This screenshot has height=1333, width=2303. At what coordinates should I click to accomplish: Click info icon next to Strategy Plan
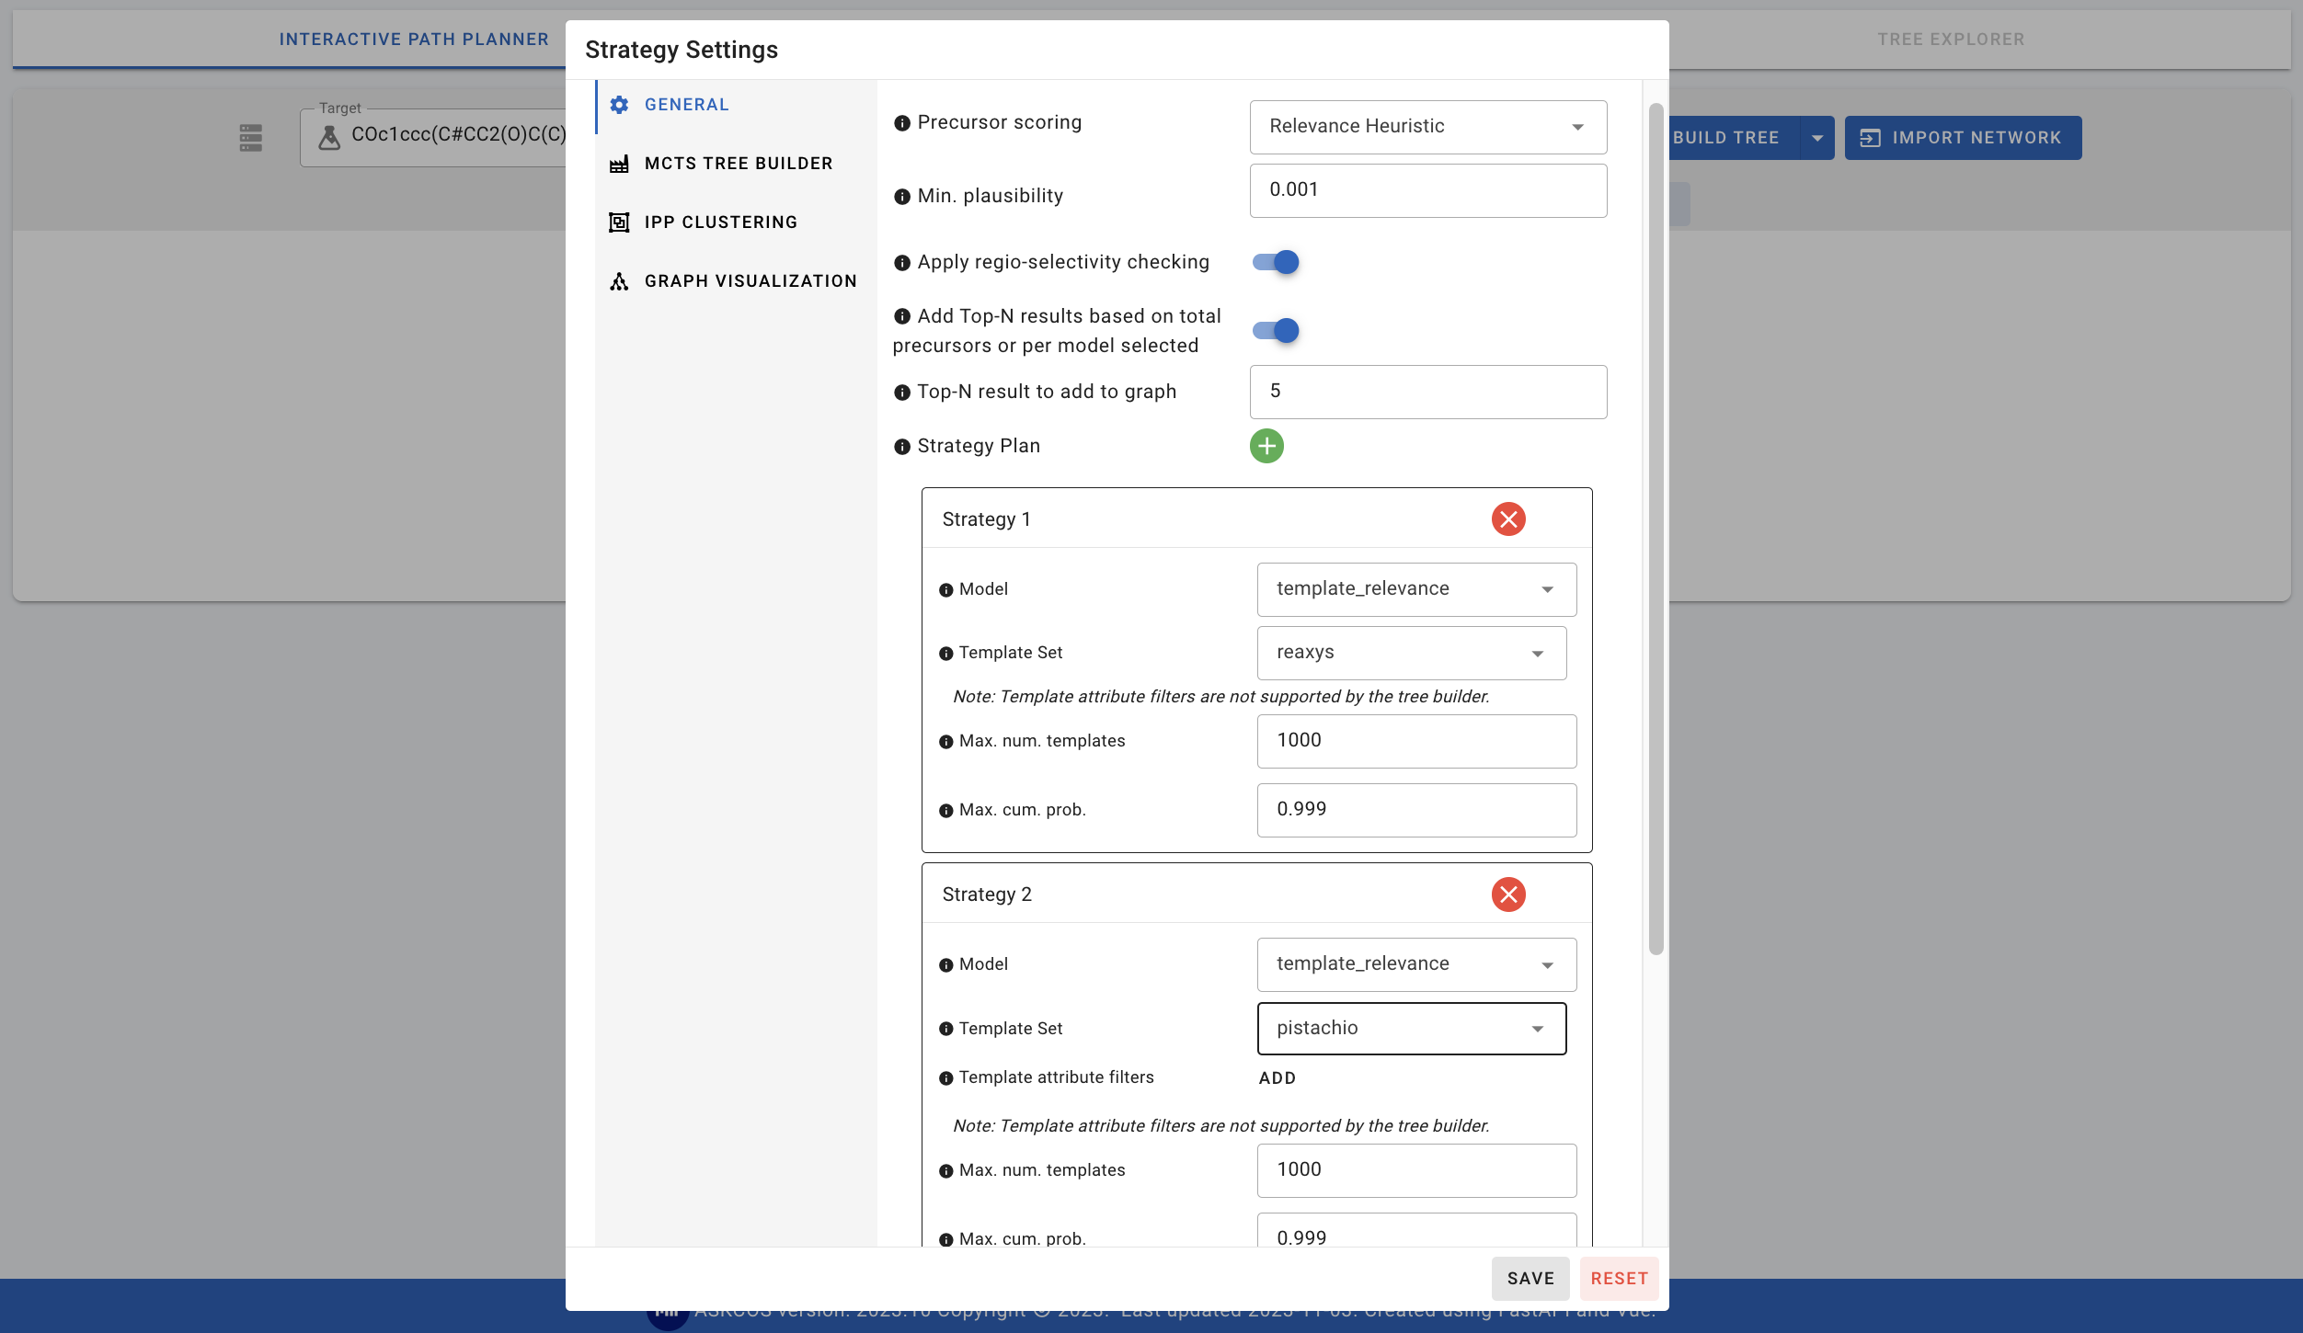tap(902, 447)
